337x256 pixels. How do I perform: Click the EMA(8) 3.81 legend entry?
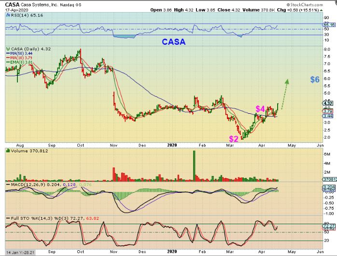tap(19, 63)
